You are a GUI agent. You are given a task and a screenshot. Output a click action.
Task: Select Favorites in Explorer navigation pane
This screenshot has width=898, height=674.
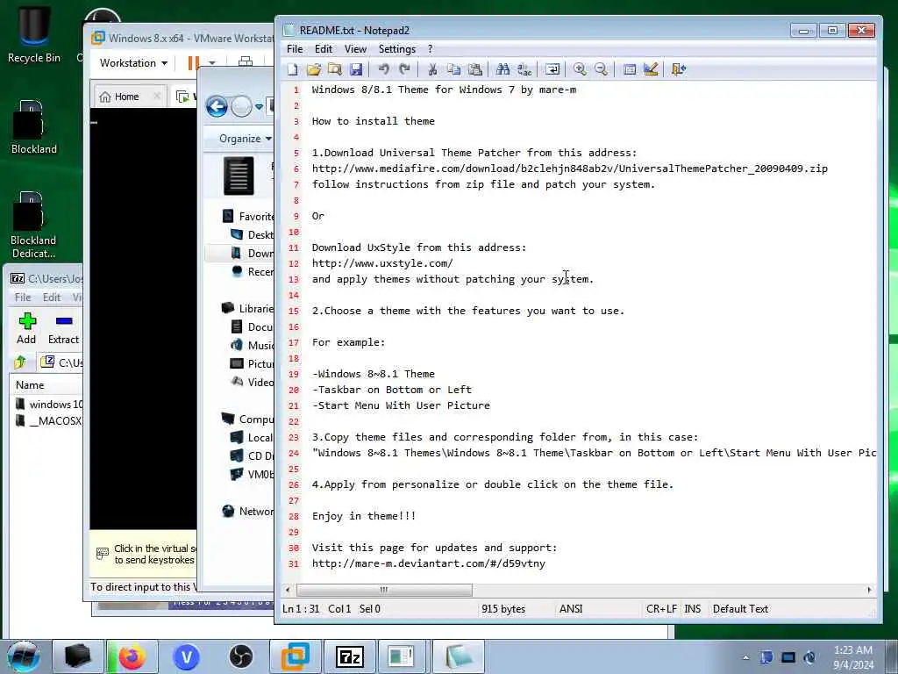click(x=247, y=217)
